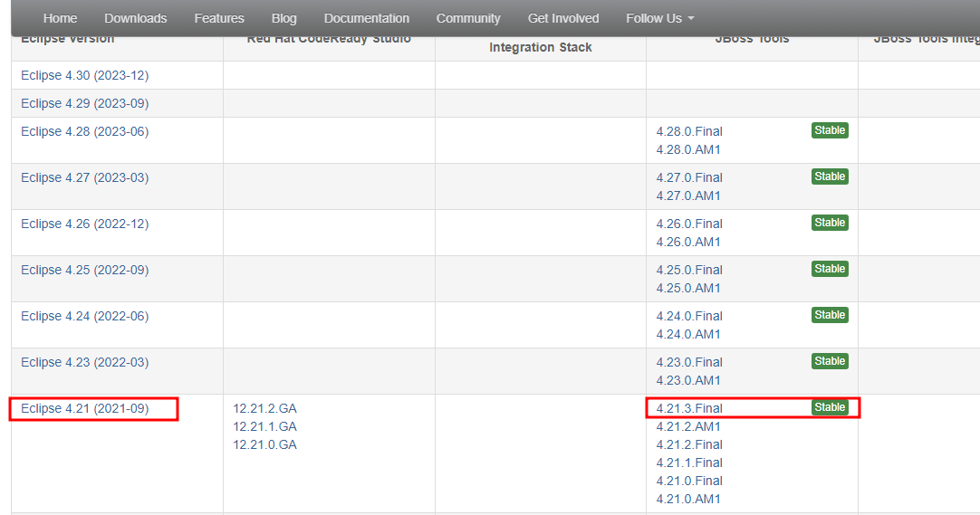Select the 4.25.0.Final release link

tap(689, 271)
